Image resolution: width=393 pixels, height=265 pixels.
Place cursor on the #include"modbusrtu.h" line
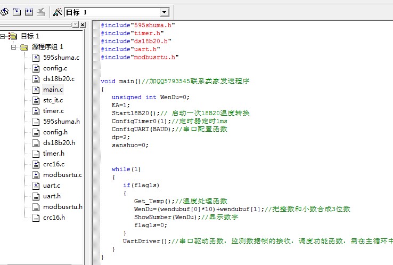click(x=140, y=57)
